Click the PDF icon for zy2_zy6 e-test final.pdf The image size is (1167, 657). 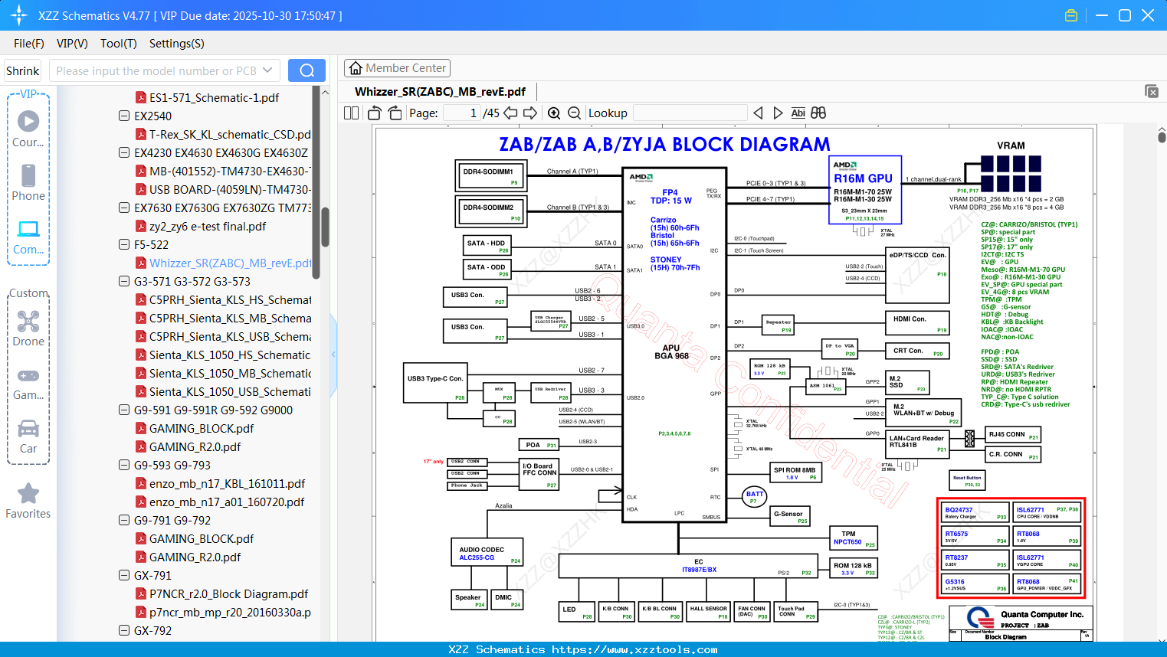point(141,226)
